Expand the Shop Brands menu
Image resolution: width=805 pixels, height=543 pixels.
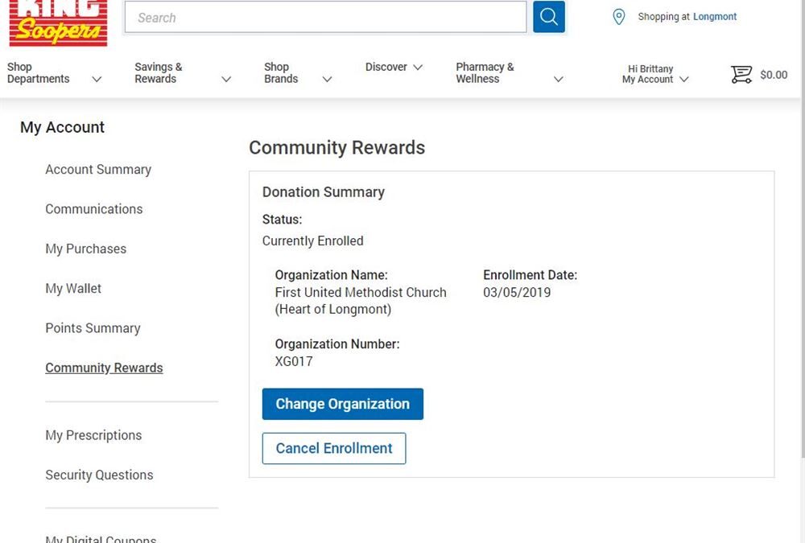pyautogui.click(x=298, y=73)
